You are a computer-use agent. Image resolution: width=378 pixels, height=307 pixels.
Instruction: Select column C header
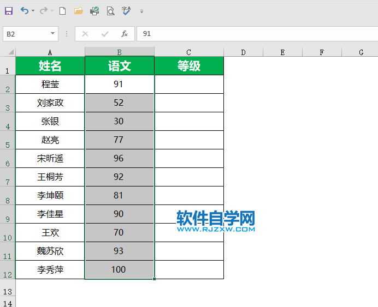coord(189,52)
